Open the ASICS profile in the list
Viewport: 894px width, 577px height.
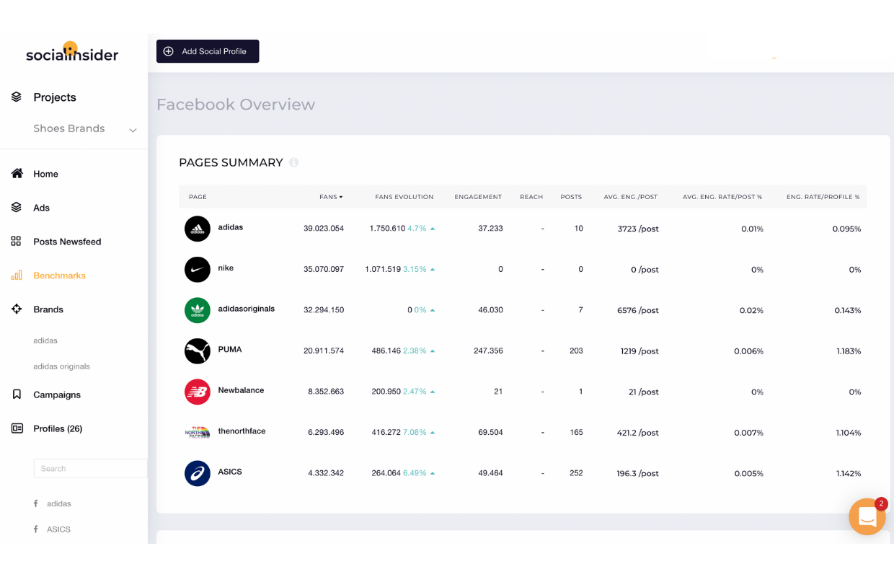(58, 529)
